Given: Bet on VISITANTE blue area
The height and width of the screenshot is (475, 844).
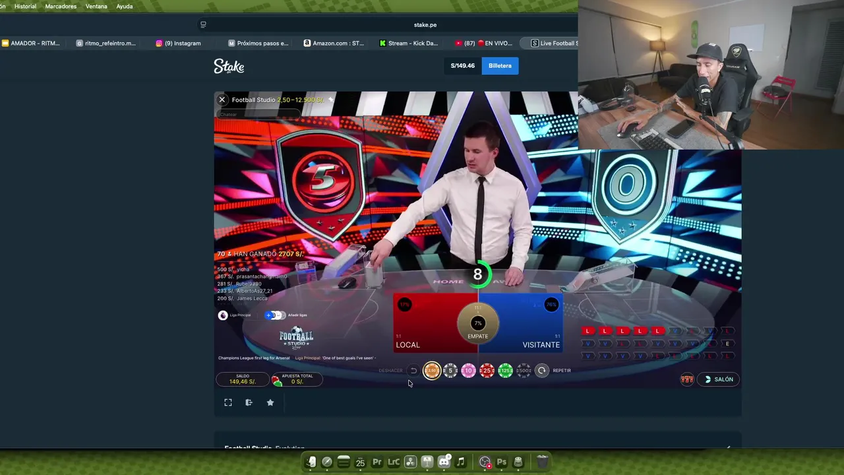Looking at the screenshot, I should pyautogui.click(x=531, y=323).
